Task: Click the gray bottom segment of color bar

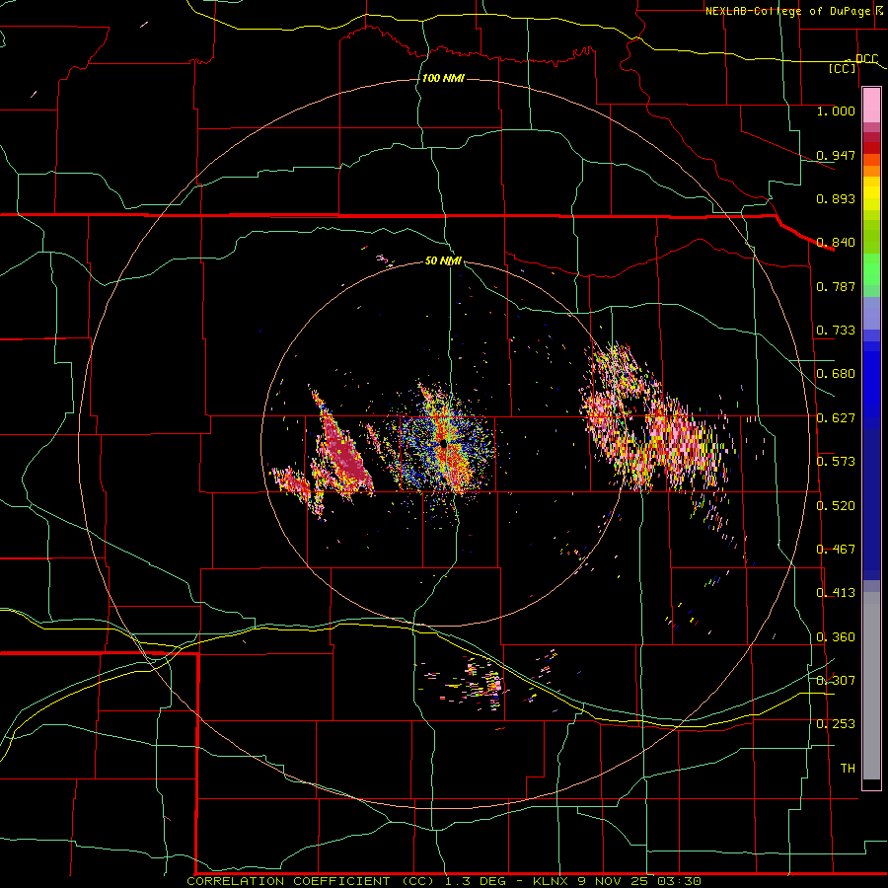Action: (x=871, y=686)
